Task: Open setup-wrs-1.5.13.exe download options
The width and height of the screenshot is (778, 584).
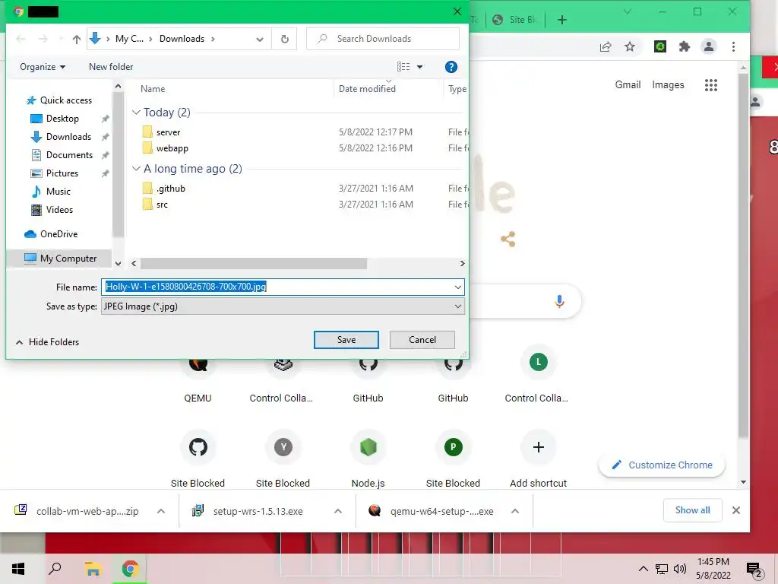Action: [338, 511]
